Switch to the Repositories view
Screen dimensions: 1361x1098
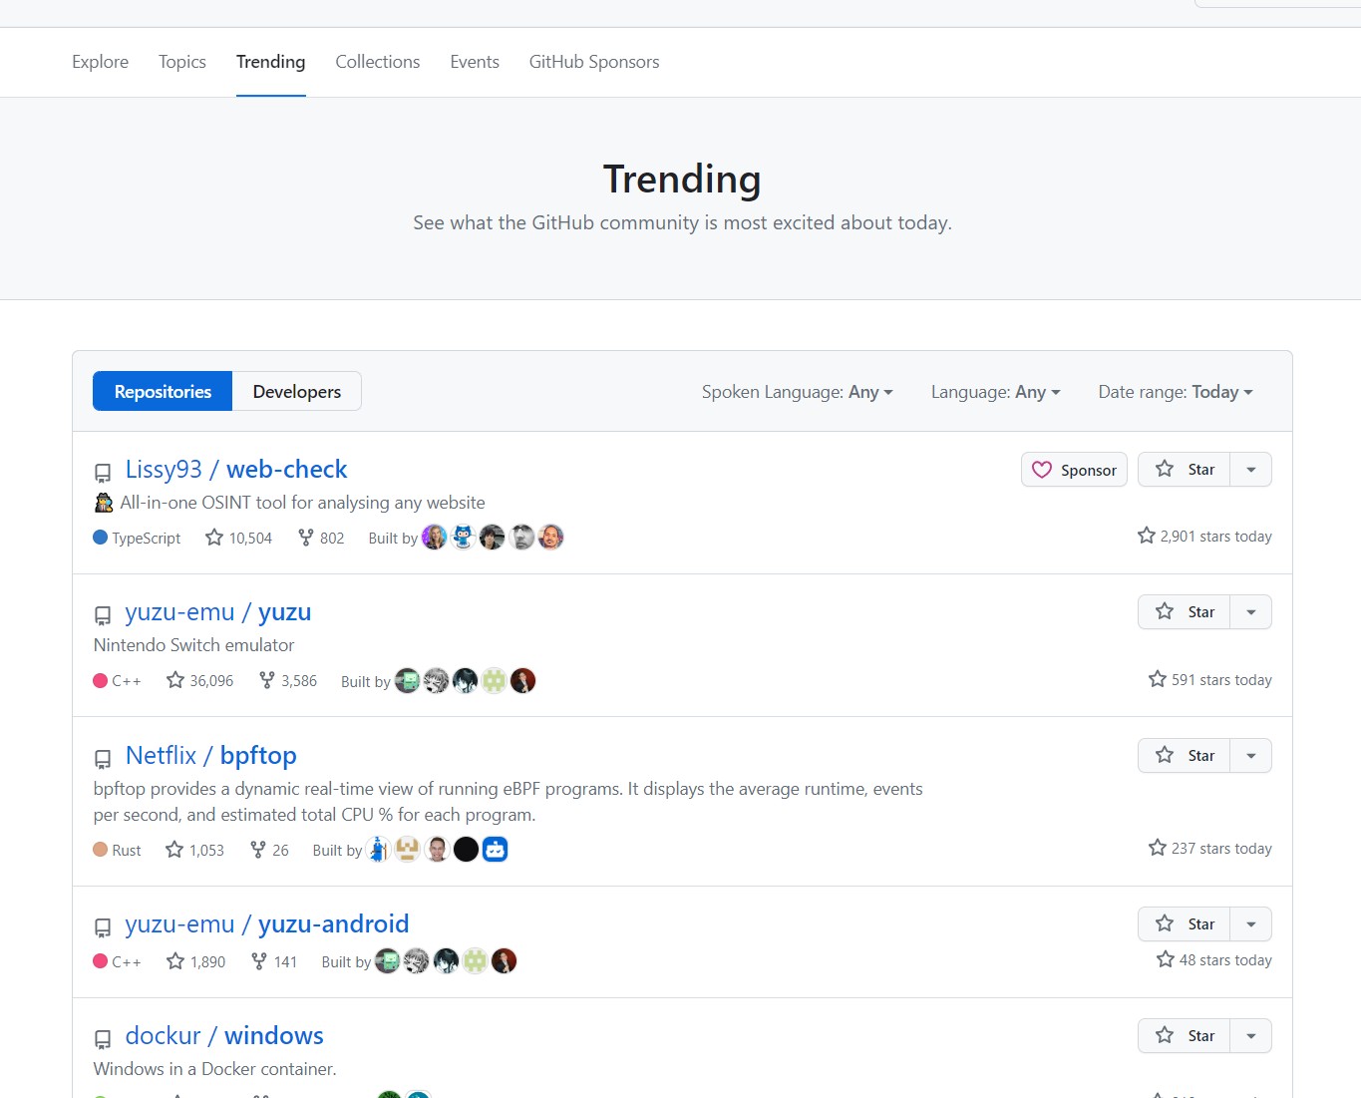click(x=163, y=391)
